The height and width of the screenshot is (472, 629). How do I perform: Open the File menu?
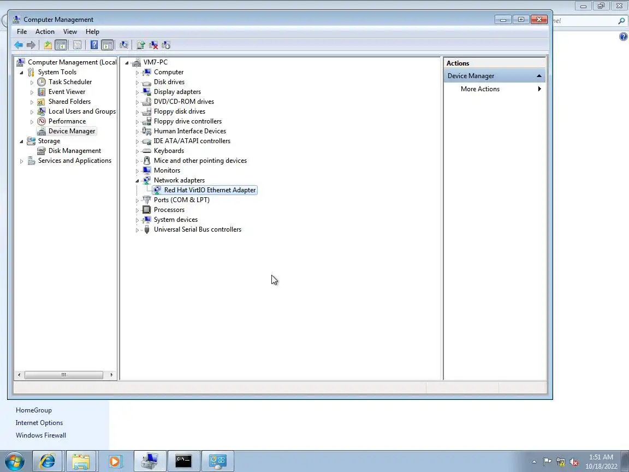[22, 32]
